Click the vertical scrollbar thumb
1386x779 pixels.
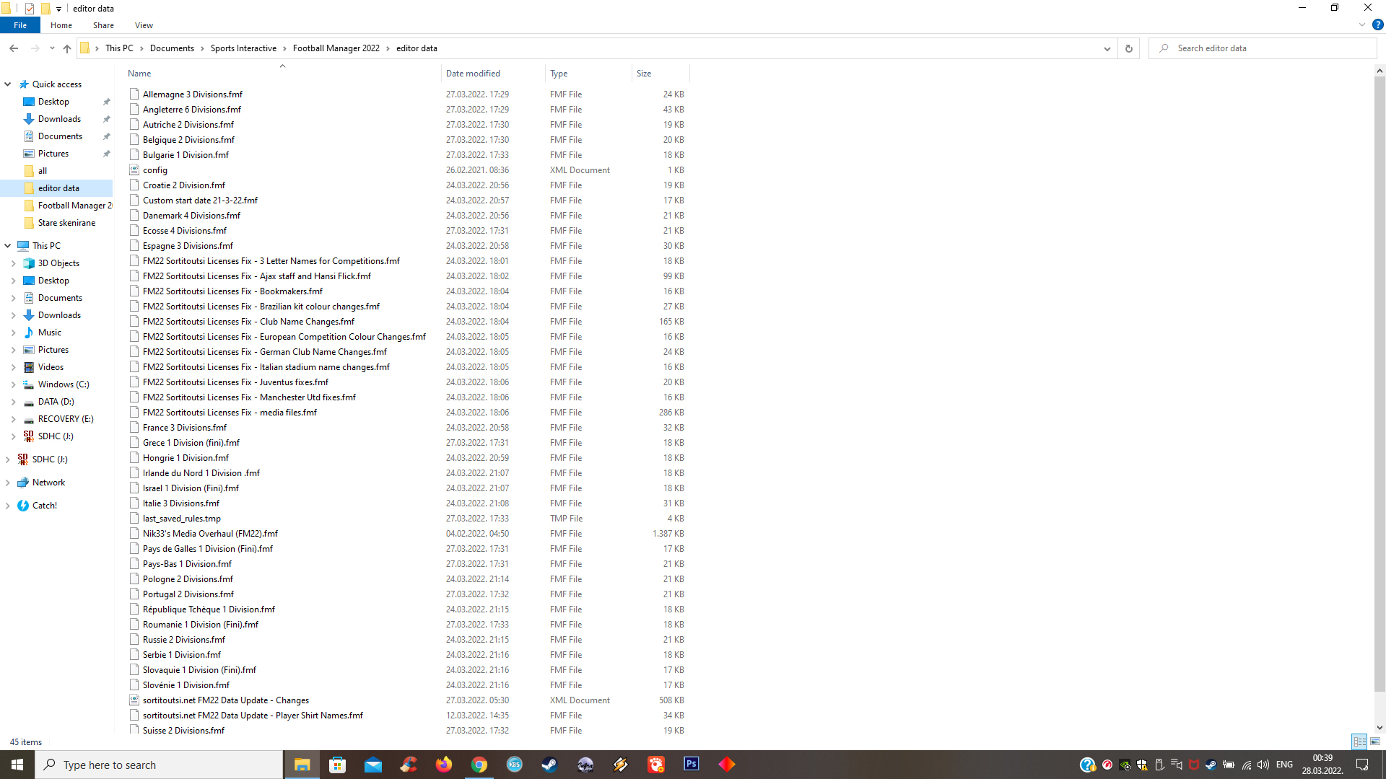pyautogui.click(x=1380, y=384)
